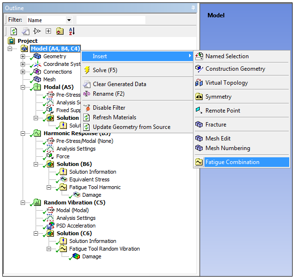Image resolution: width=295 pixels, height=279 pixels.
Task: Collapse the Solution (C6) node
Action: [x=36, y=233]
